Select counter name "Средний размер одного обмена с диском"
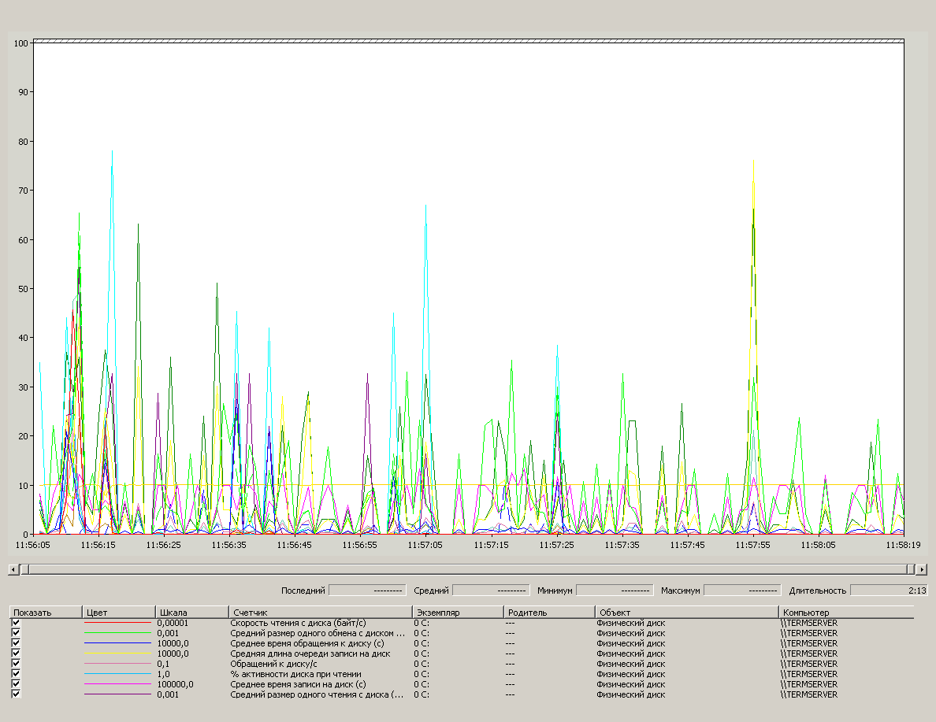 click(318, 633)
